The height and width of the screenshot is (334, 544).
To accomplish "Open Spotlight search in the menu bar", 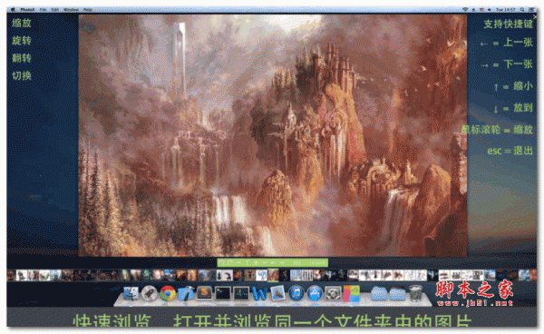I will [x=522, y=10].
